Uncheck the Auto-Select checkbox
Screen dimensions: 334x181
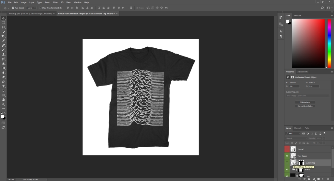click(13, 8)
